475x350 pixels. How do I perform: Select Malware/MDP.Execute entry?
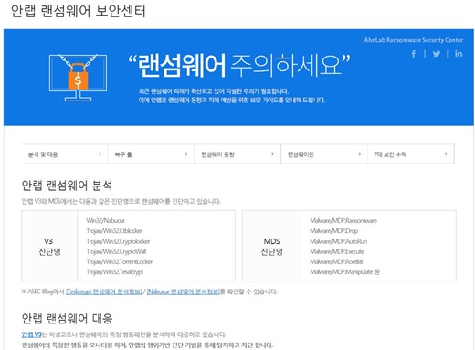337,251
